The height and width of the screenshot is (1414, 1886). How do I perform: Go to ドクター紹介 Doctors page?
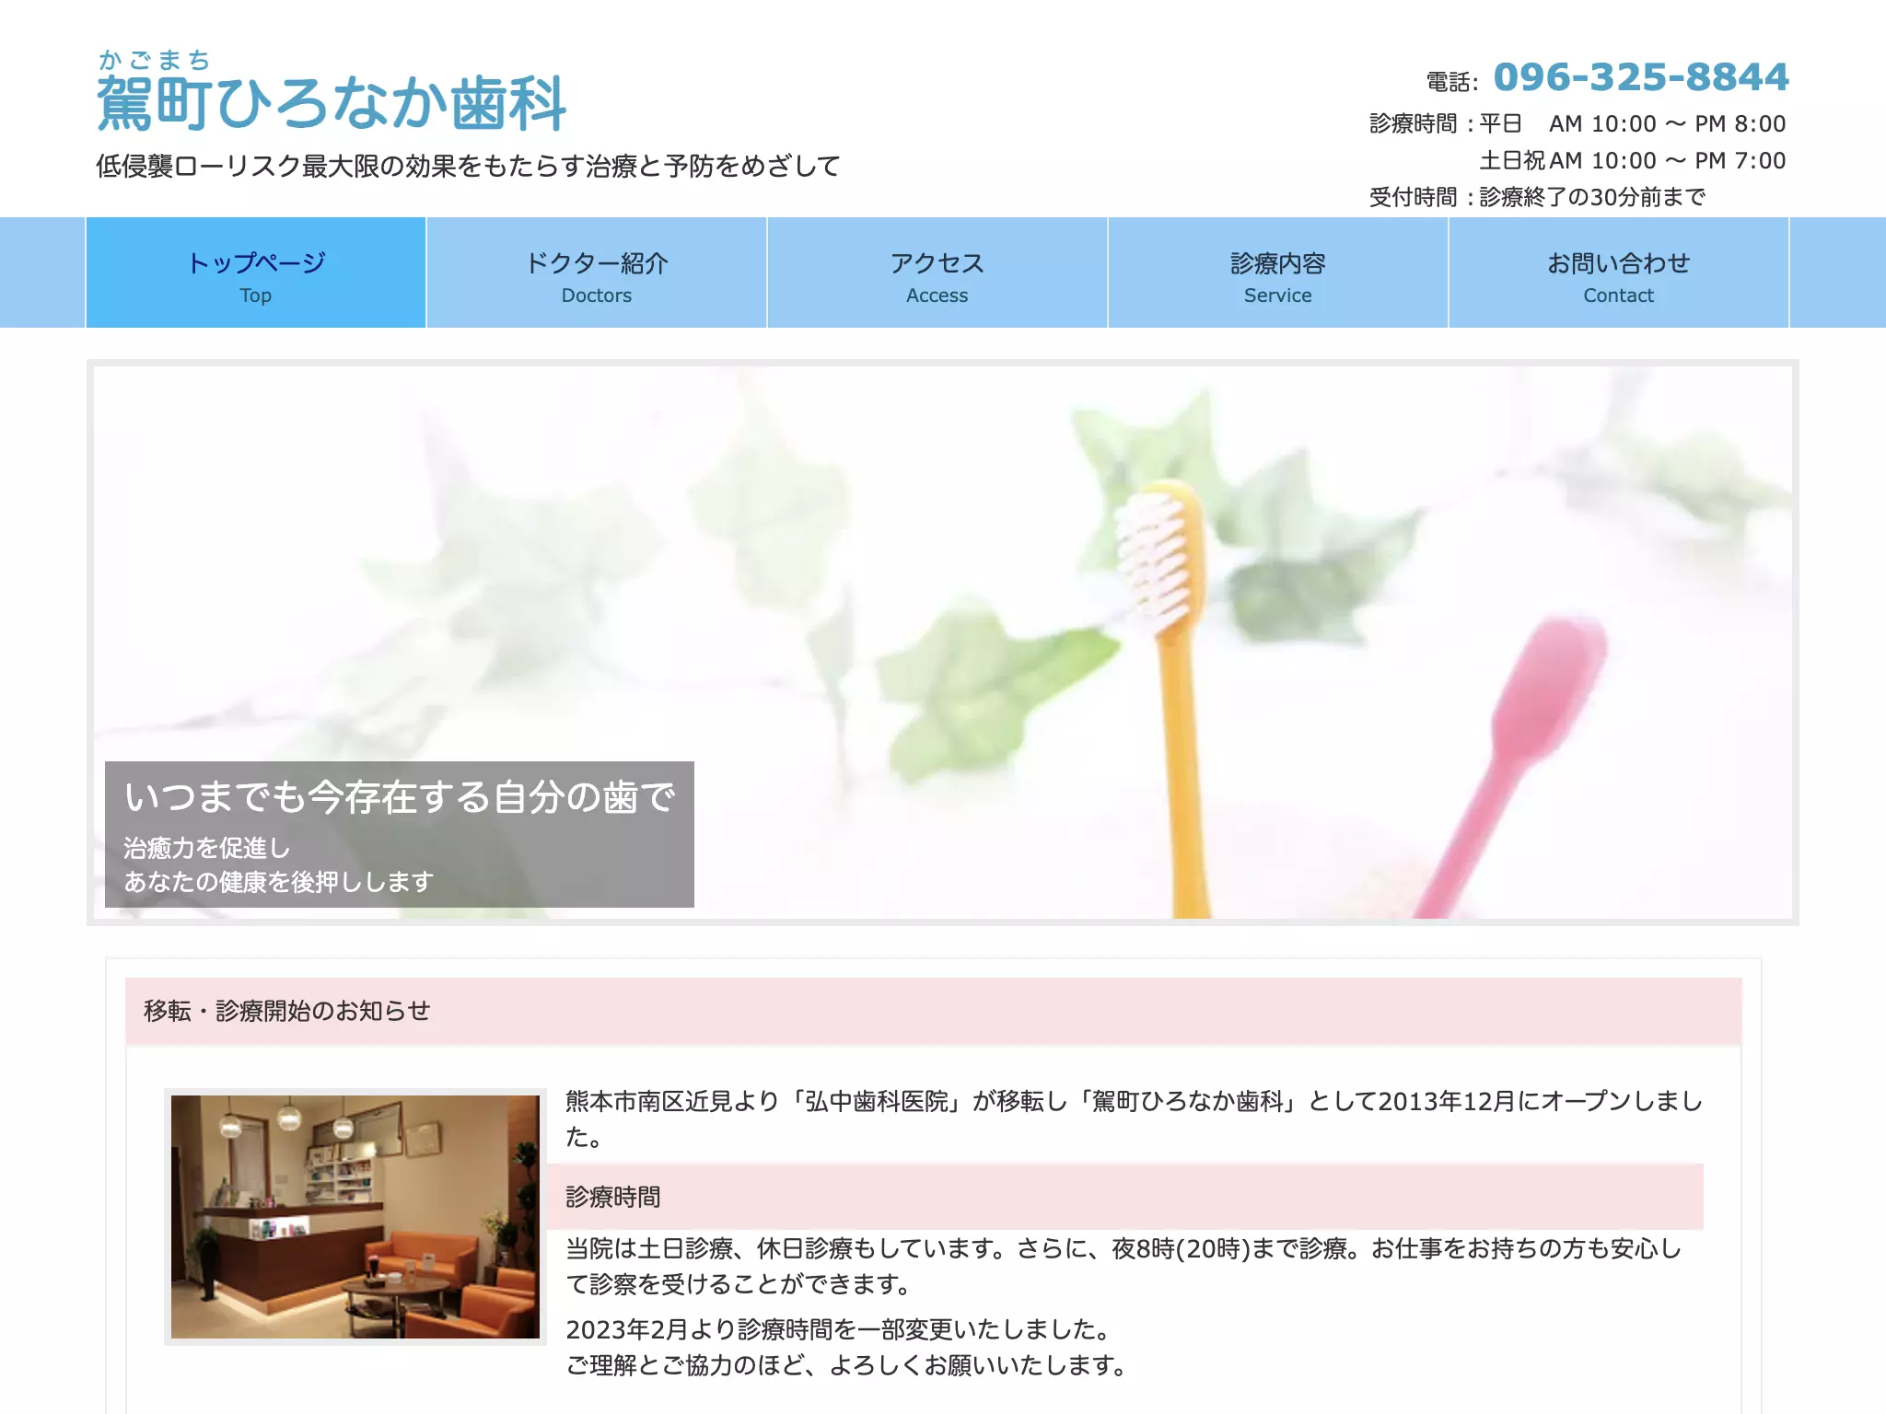pos(597,273)
